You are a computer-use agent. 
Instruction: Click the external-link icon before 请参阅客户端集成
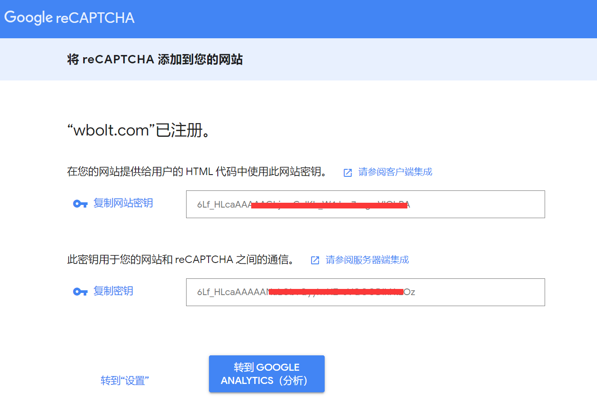[x=347, y=172]
